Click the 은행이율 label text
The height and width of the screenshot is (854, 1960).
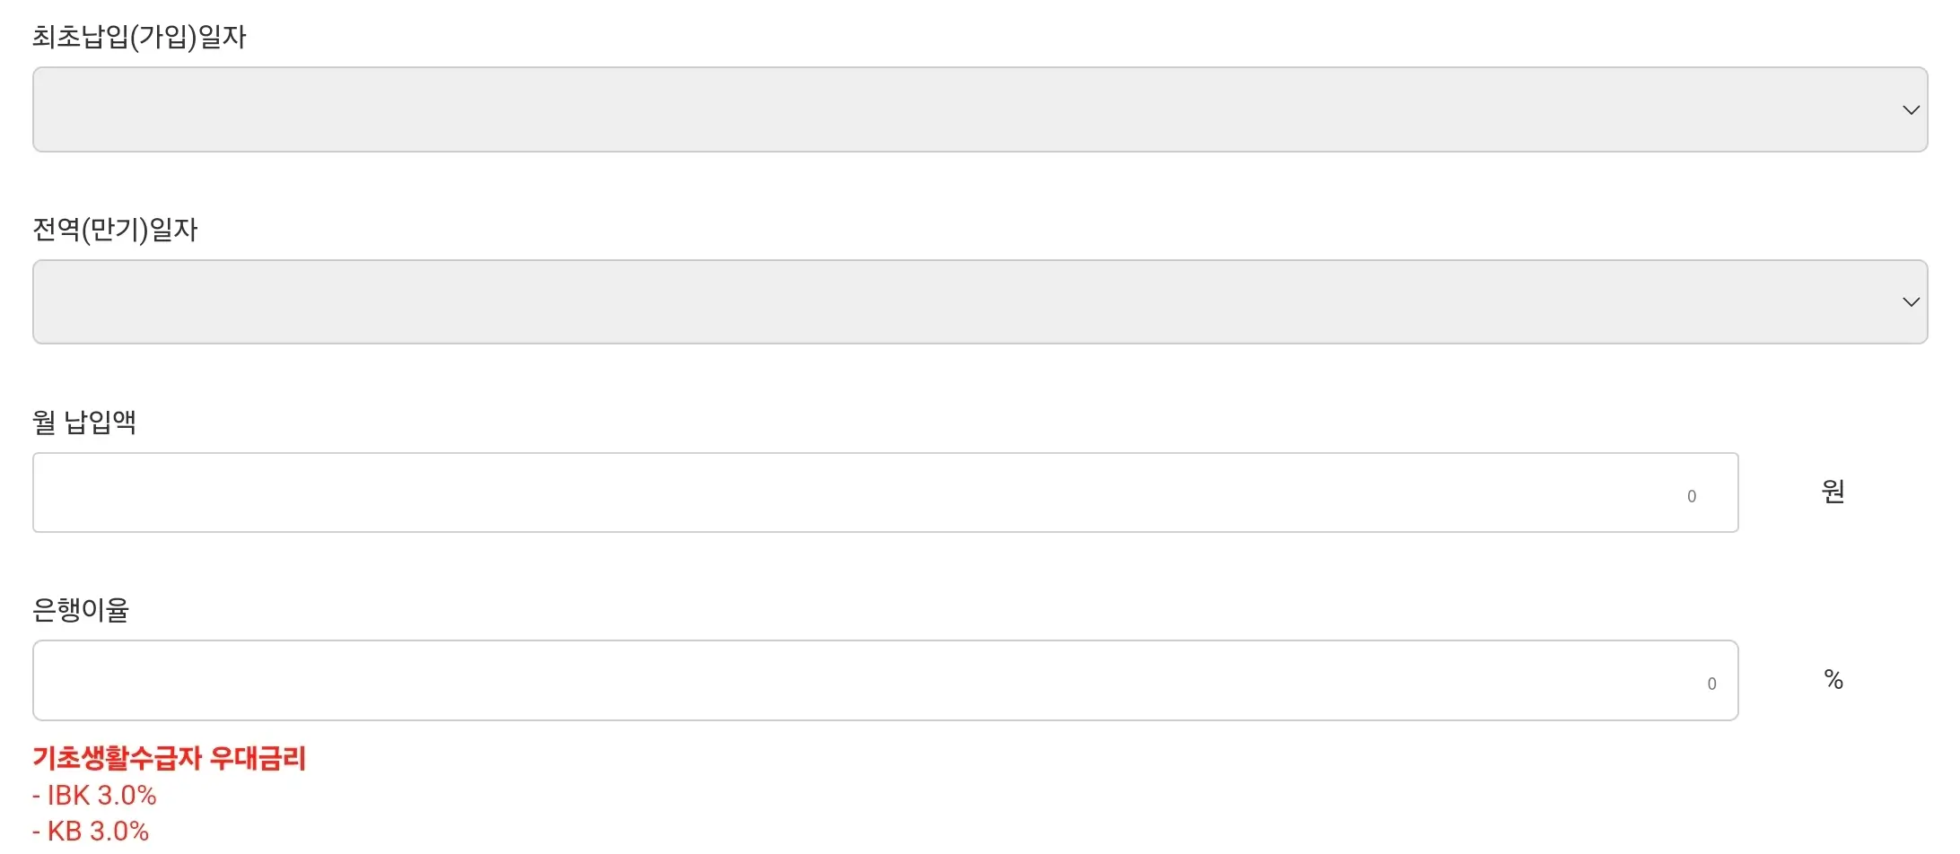(x=81, y=610)
